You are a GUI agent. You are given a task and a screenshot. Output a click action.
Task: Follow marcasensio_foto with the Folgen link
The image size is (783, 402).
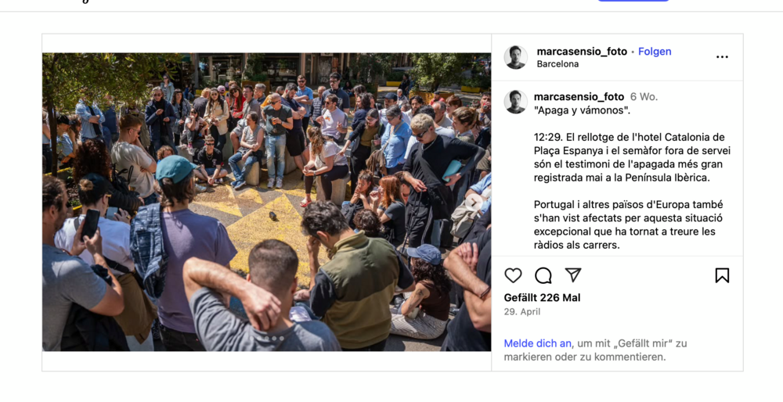pyautogui.click(x=655, y=52)
